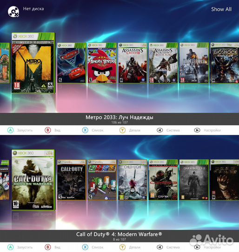Screen dimensions: 239x252
Task: Click the 'Call of Duty® 4: Modern Warfare®' title
Action: coord(119,234)
